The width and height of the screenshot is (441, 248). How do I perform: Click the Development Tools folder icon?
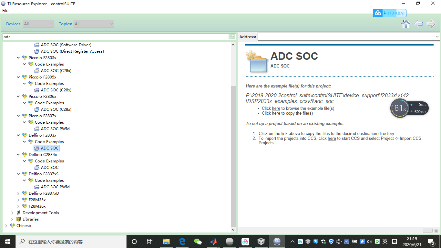tap(18, 213)
